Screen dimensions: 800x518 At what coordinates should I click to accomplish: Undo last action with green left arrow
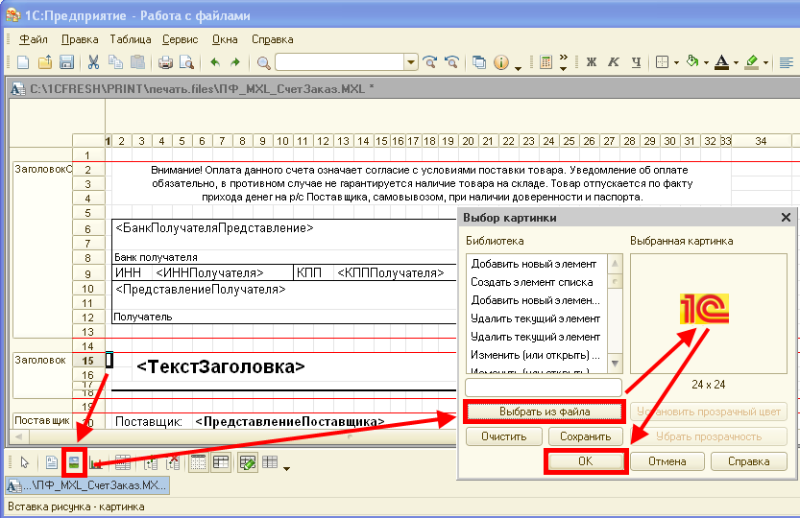[x=215, y=62]
